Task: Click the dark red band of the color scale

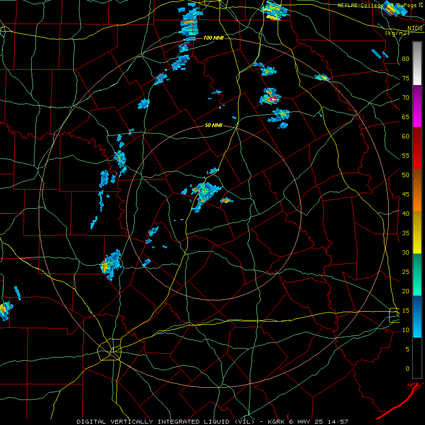Action: click(417, 148)
